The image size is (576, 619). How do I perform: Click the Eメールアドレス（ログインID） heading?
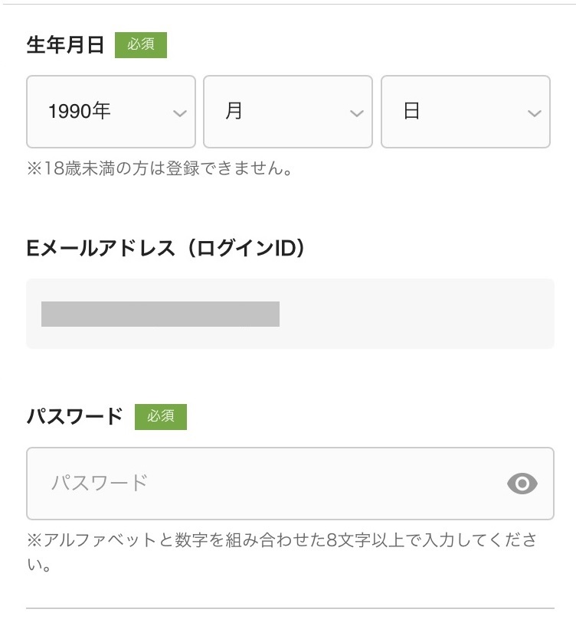pos(166,249)
